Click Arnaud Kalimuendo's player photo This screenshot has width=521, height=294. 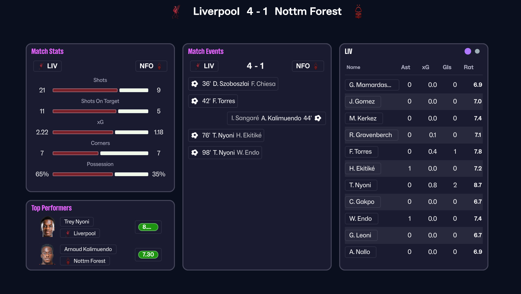48,255
